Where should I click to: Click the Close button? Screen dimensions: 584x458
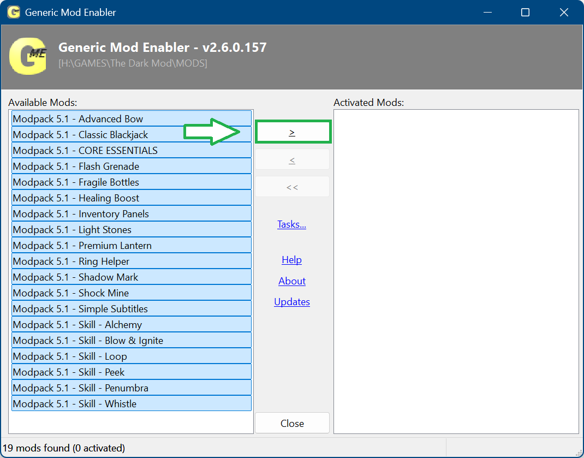point(292,423)
